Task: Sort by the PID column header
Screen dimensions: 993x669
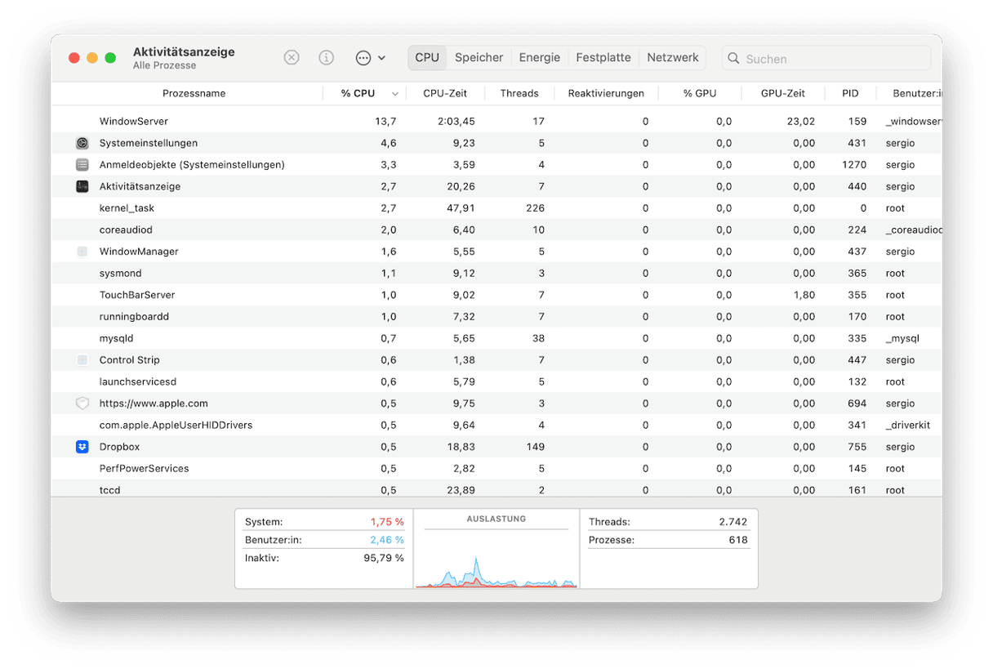Action: click(x=850, y=93)
